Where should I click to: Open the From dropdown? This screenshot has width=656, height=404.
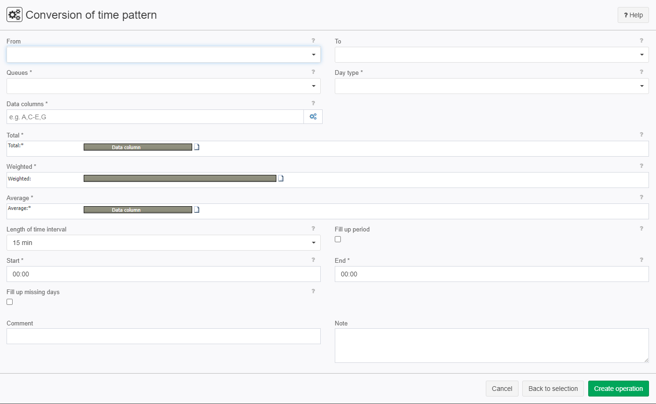pos(164,55)
